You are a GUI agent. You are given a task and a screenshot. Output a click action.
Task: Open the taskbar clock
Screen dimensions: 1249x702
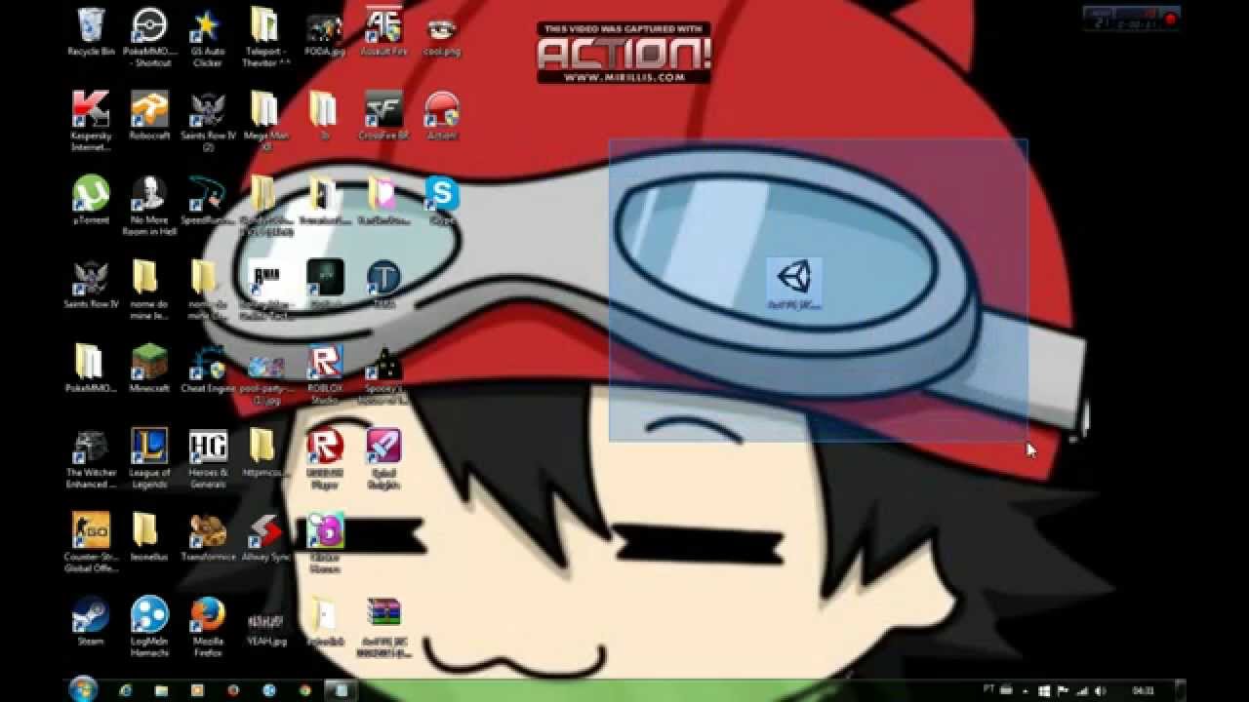tap(1143, 691)
